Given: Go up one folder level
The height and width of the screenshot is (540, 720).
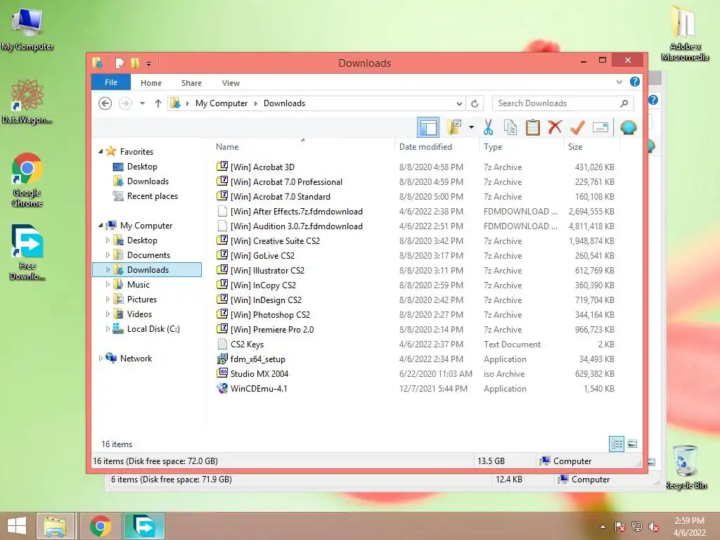Looking at the screenshot, I should pyautogui.click(x=158, y=103).
